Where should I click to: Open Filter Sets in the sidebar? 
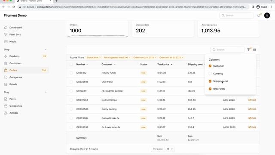point(15,34)
